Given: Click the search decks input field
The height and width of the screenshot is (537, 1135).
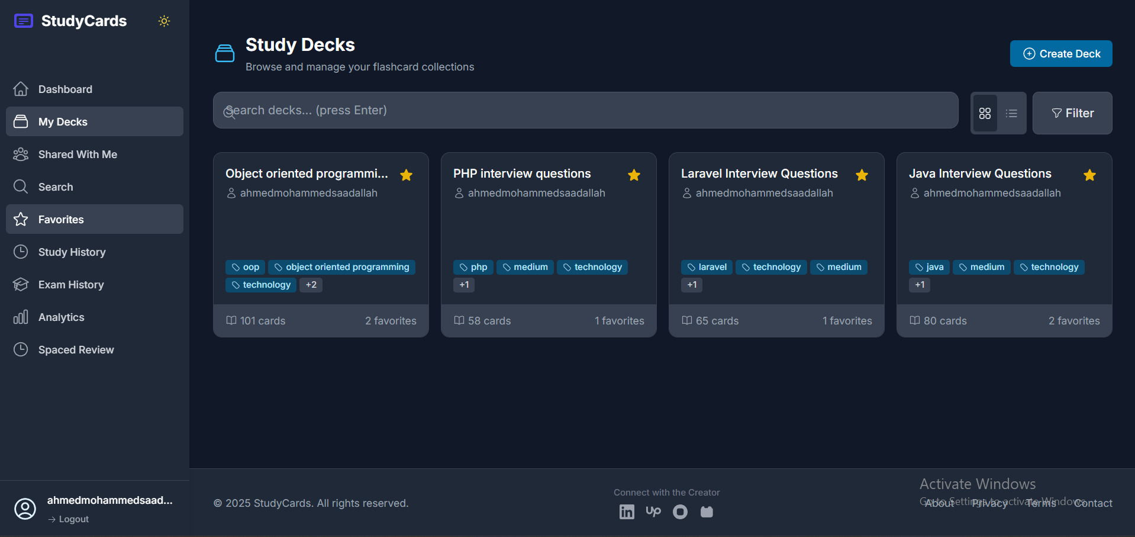Looking at the screenshot, I should pos(585,110).
